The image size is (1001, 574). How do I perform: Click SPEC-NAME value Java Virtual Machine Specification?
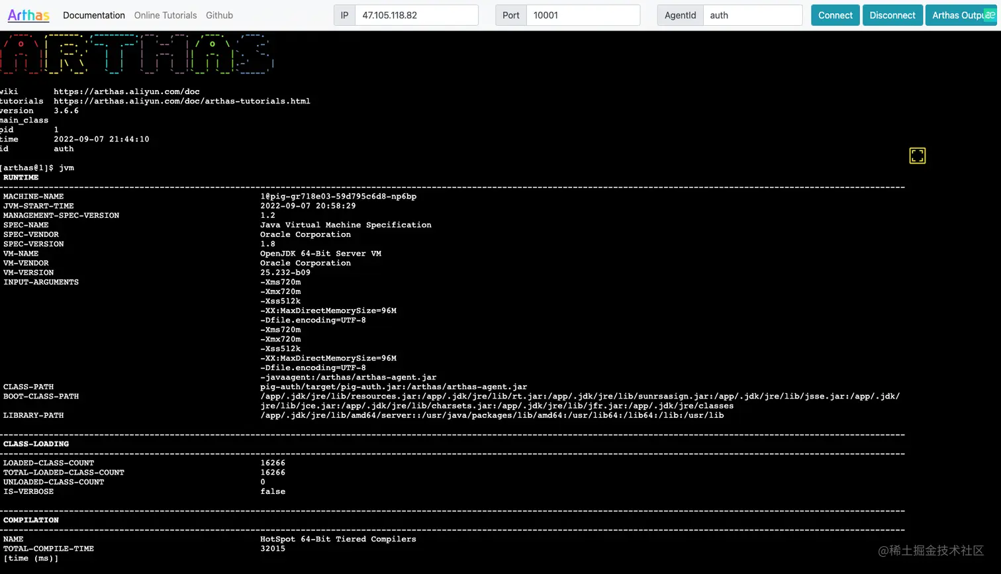tap(346, 225)
